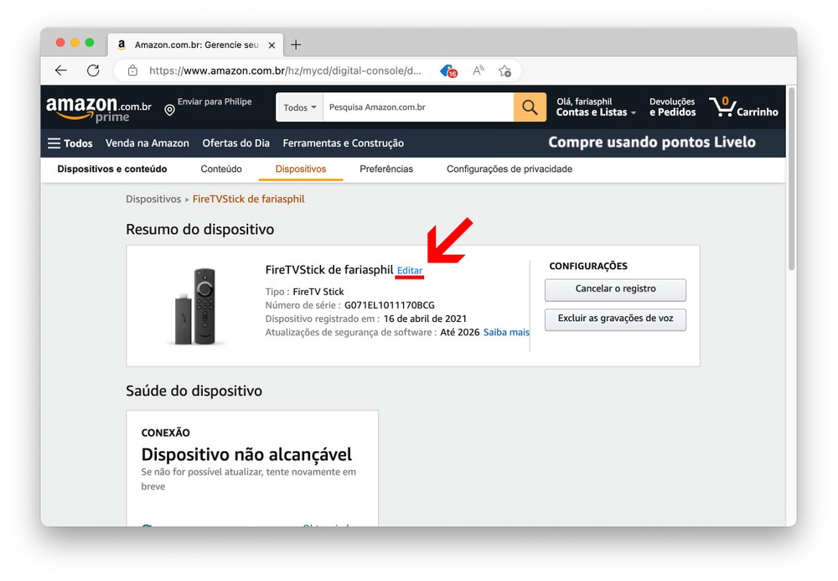Click the FireTVStick de fariasphil breadcrumb text
The width and height of the screenshot is (838, 581).
point(249,199)
